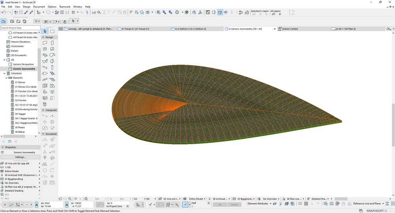395x213 pixels.
Task: Toggle the 3D window view button
Action: (x=220, y=12)
